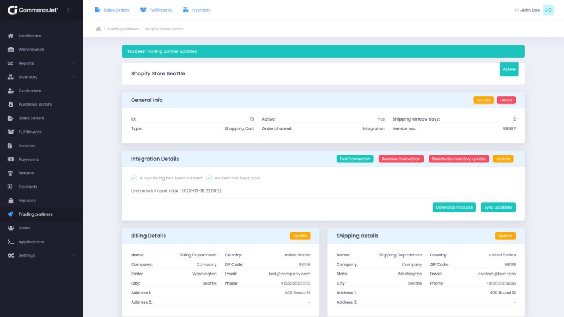Open Invoices from the sidebar
This screenshot has height=317, width=564.
pos(27,145)
